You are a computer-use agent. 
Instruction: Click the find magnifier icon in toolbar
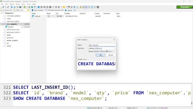74,7
